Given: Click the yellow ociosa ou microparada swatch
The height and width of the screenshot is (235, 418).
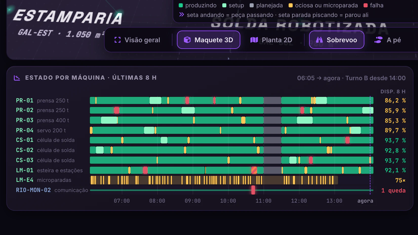Looking at the screenshot, I should pos(291,5).
